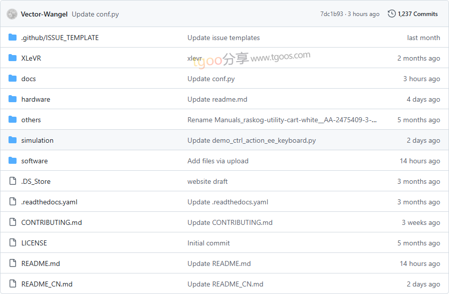The width and height of the screenshot is (449, 294).
Task: Open 'Rename Manuals_raskog-utility-cart' commit message
Action: 282,120
